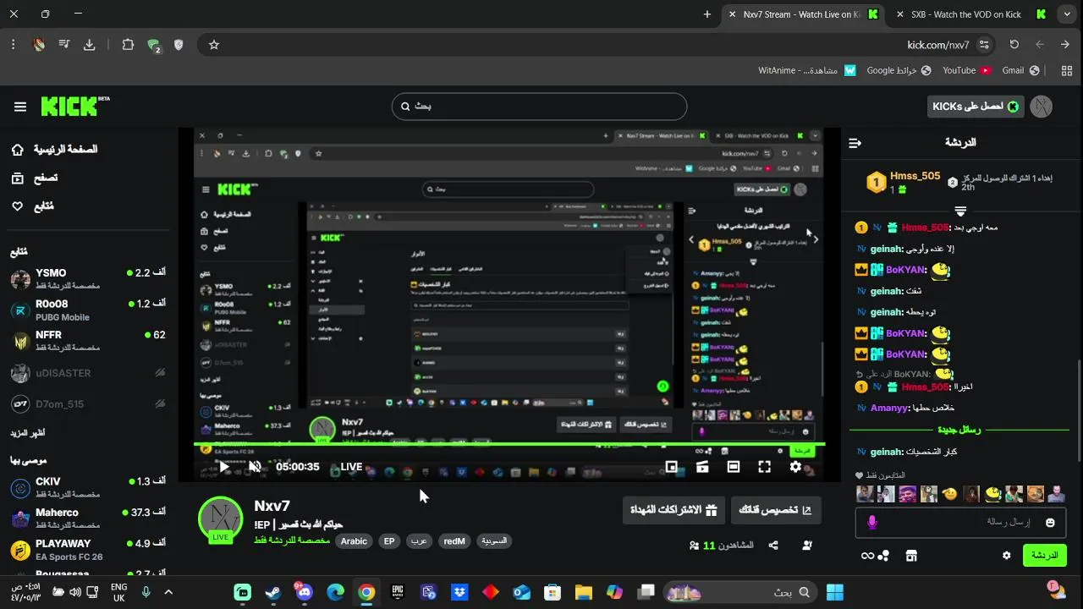This screenshot has width=1083, height=609.
Task: Open the chat shop icon
Action: click(x=911, y=556)
